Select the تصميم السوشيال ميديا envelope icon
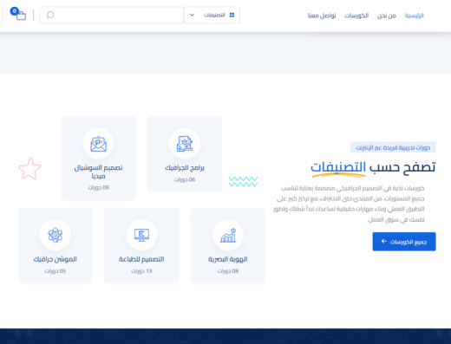Image resolution: width=451 pixels, height=344 pixels. pos(98,144)
